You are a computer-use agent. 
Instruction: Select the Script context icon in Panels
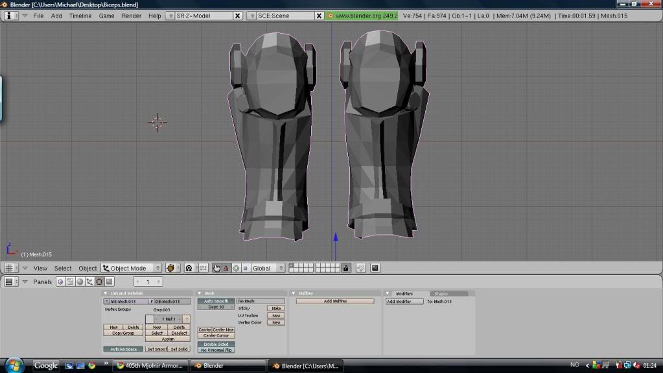tap(70, 282)
